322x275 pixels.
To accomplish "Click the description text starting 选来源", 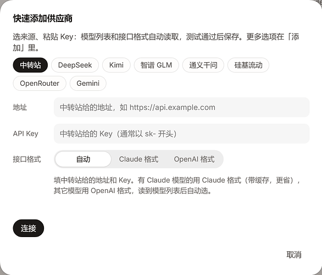I will point(156,42).
